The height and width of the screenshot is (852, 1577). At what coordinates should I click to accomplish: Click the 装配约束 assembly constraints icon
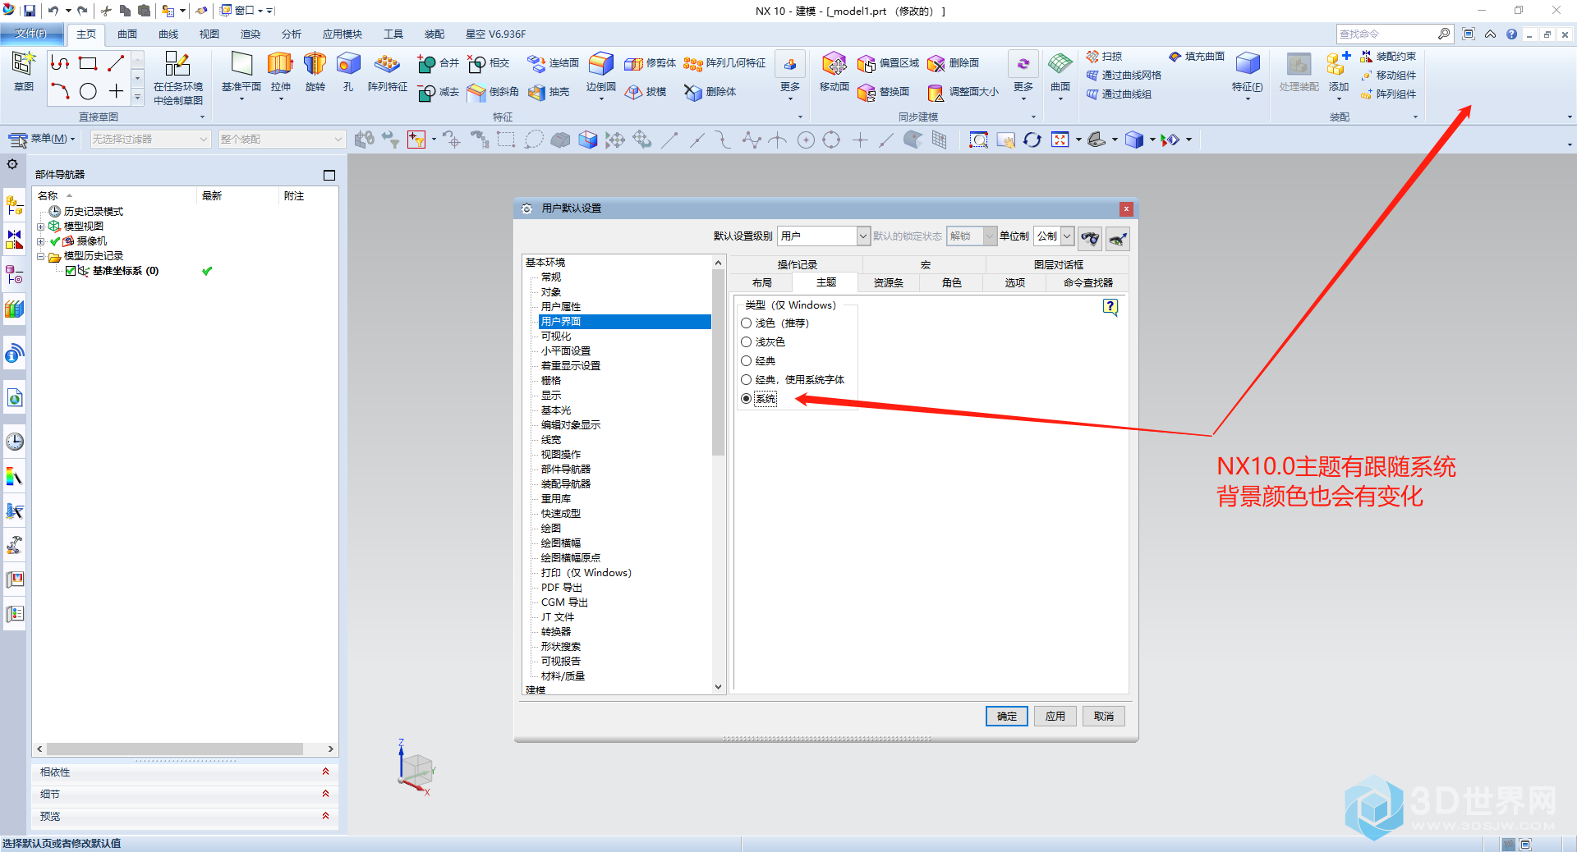[1388, 57]
